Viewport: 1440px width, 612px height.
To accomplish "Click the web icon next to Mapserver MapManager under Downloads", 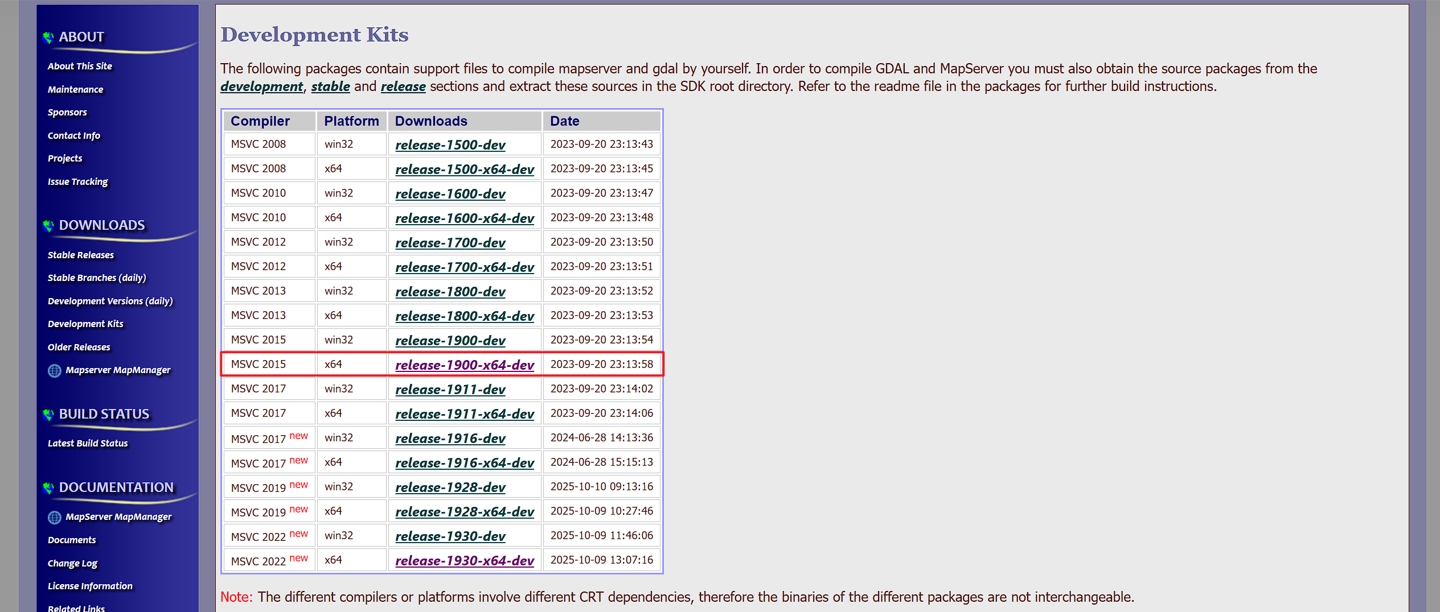I will [55, 371].
